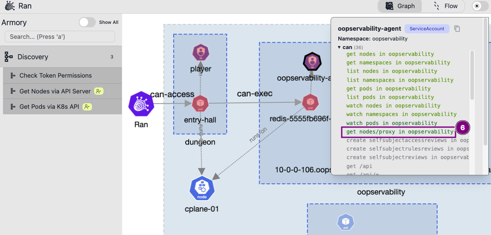Click 'get pods in oopservability' permission
491x235 pixels.
click(389, 88)
